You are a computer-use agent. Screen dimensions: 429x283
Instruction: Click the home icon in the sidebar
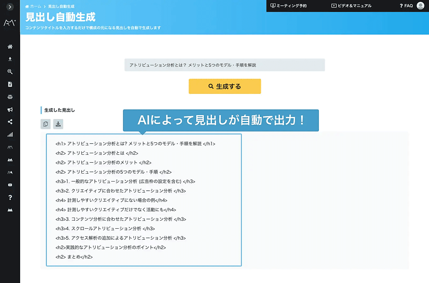tap(10, 47)
